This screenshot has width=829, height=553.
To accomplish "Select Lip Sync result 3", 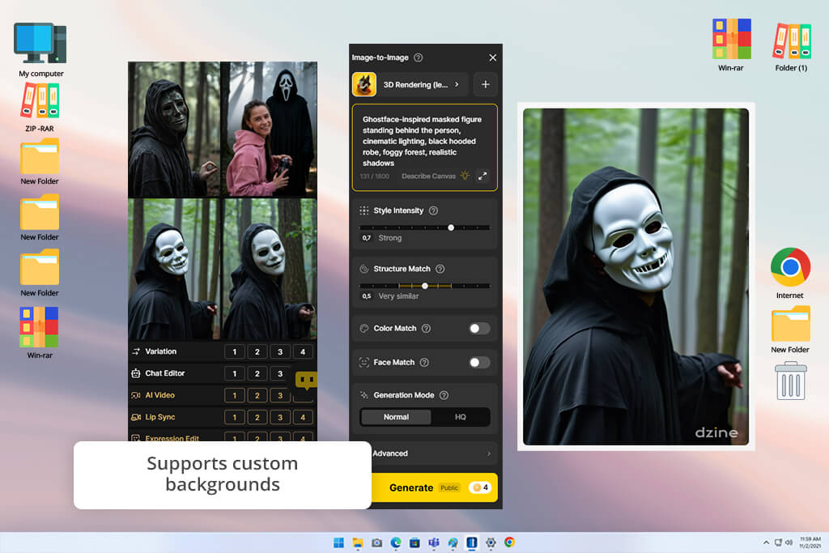I will 280,417.
